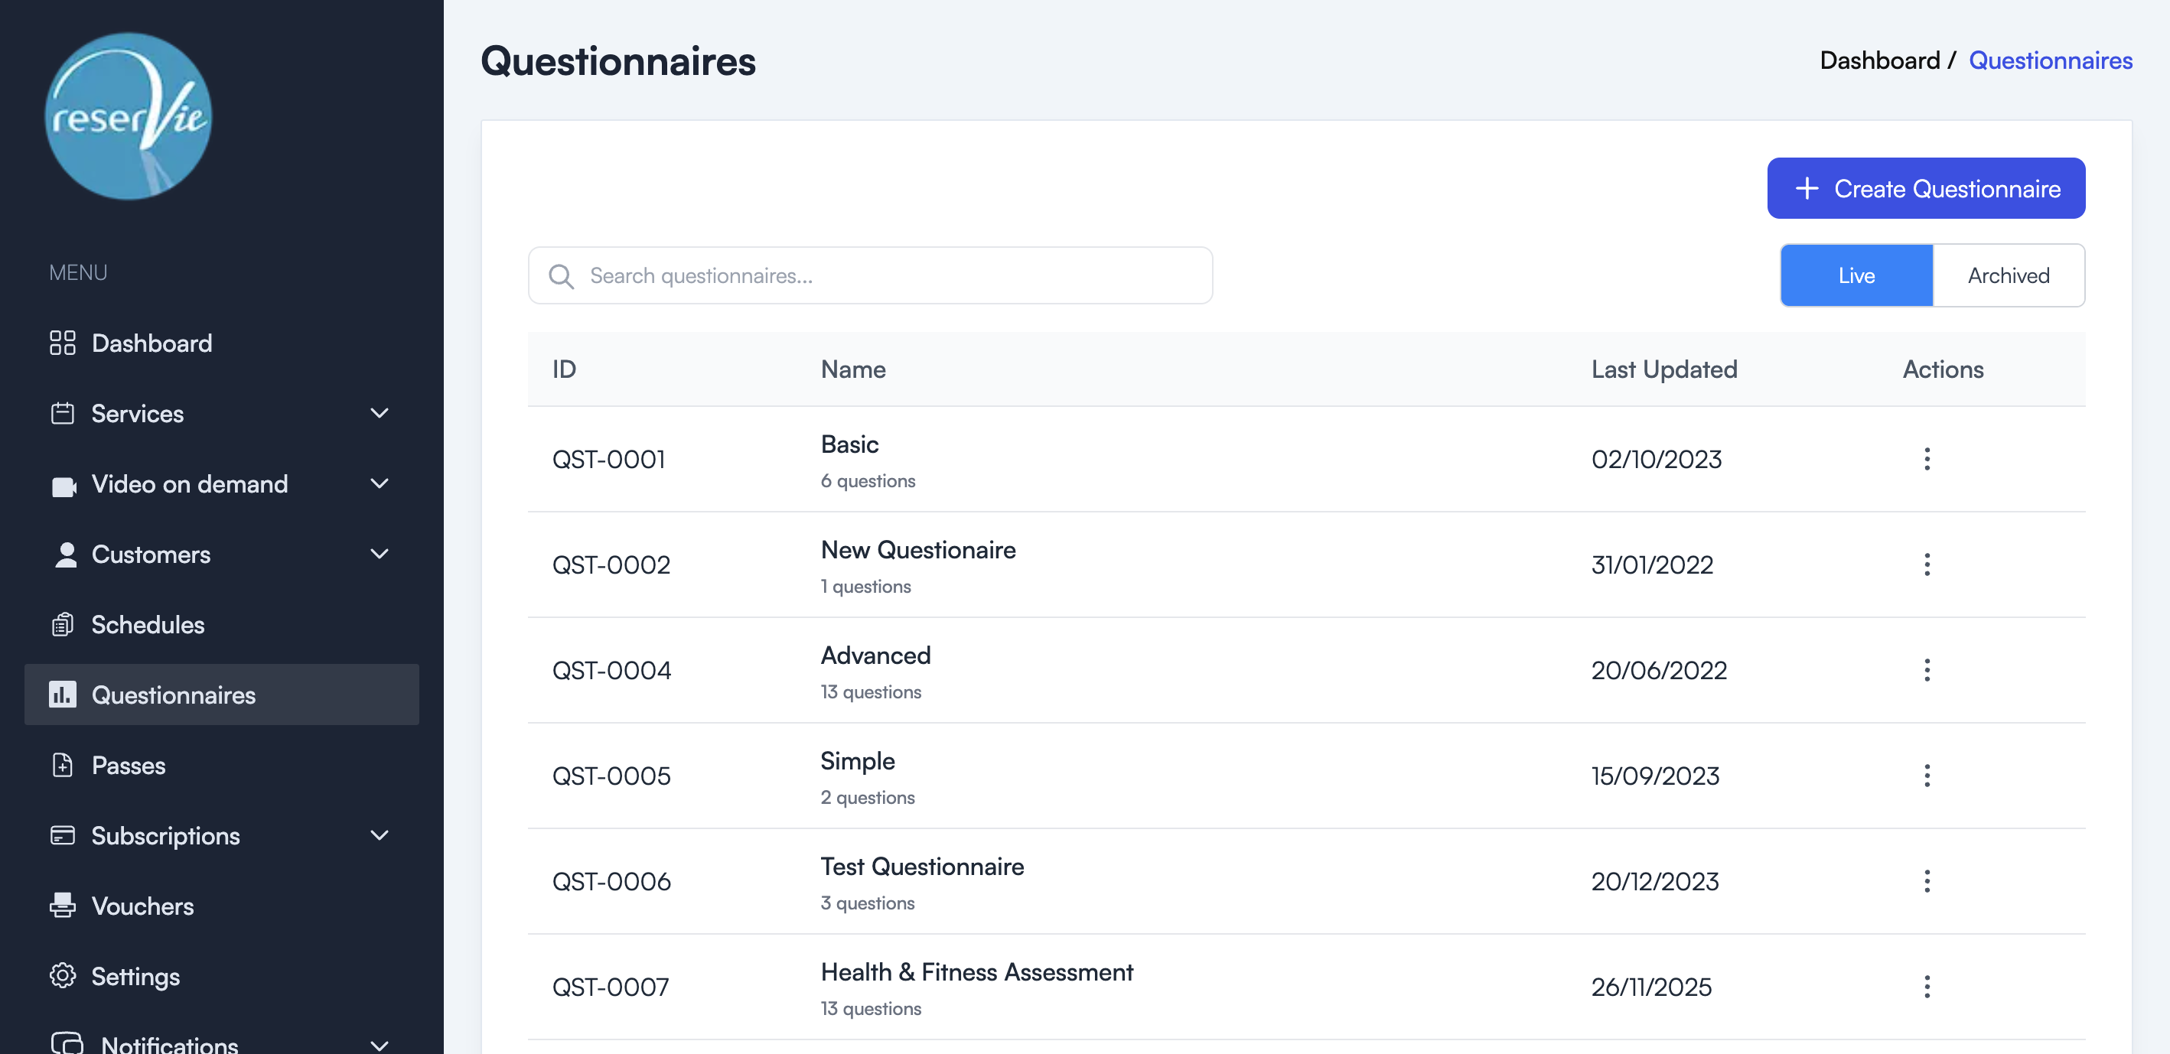
Task: Click the Name column header
Action: pos(852,369)
